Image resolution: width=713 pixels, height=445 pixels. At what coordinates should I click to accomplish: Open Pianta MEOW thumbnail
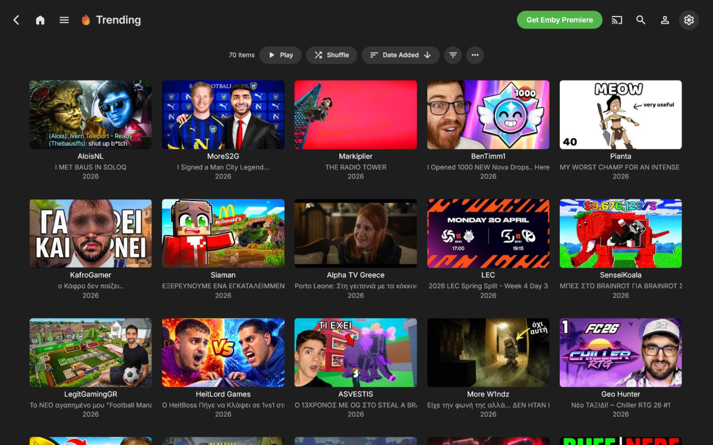click(x=621, y=115)
